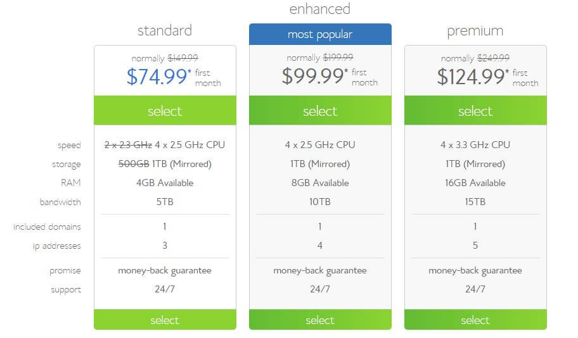Click bottom select button under standard plan
Image resolution: width=578 pixels, height=338 pixels.
[165, 320]
